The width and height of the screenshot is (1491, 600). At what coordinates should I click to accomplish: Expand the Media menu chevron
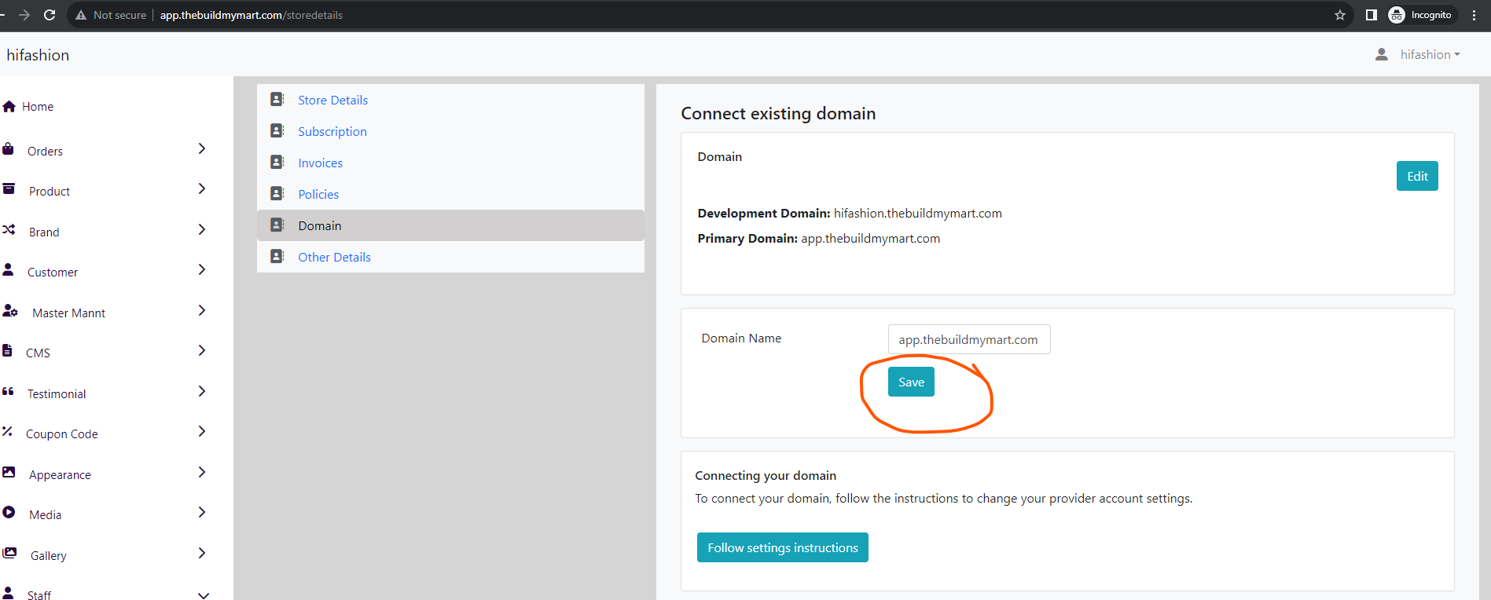pos(202,512)
